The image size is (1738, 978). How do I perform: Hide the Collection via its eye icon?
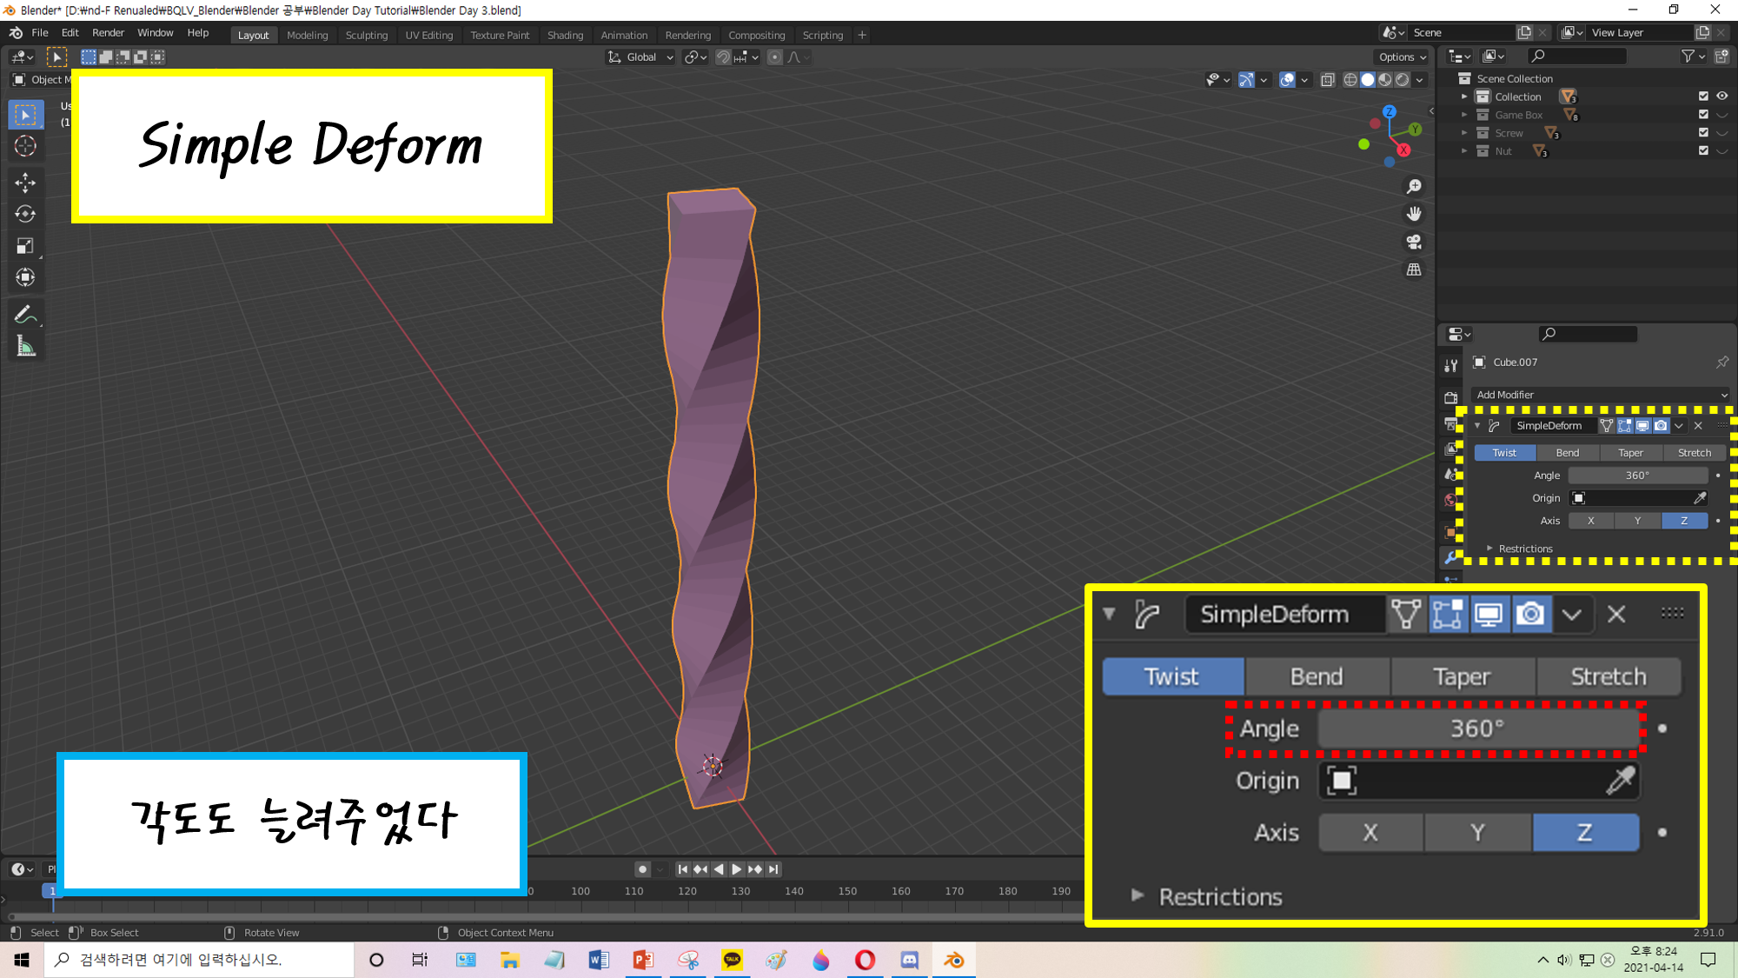pos(1721,96)
